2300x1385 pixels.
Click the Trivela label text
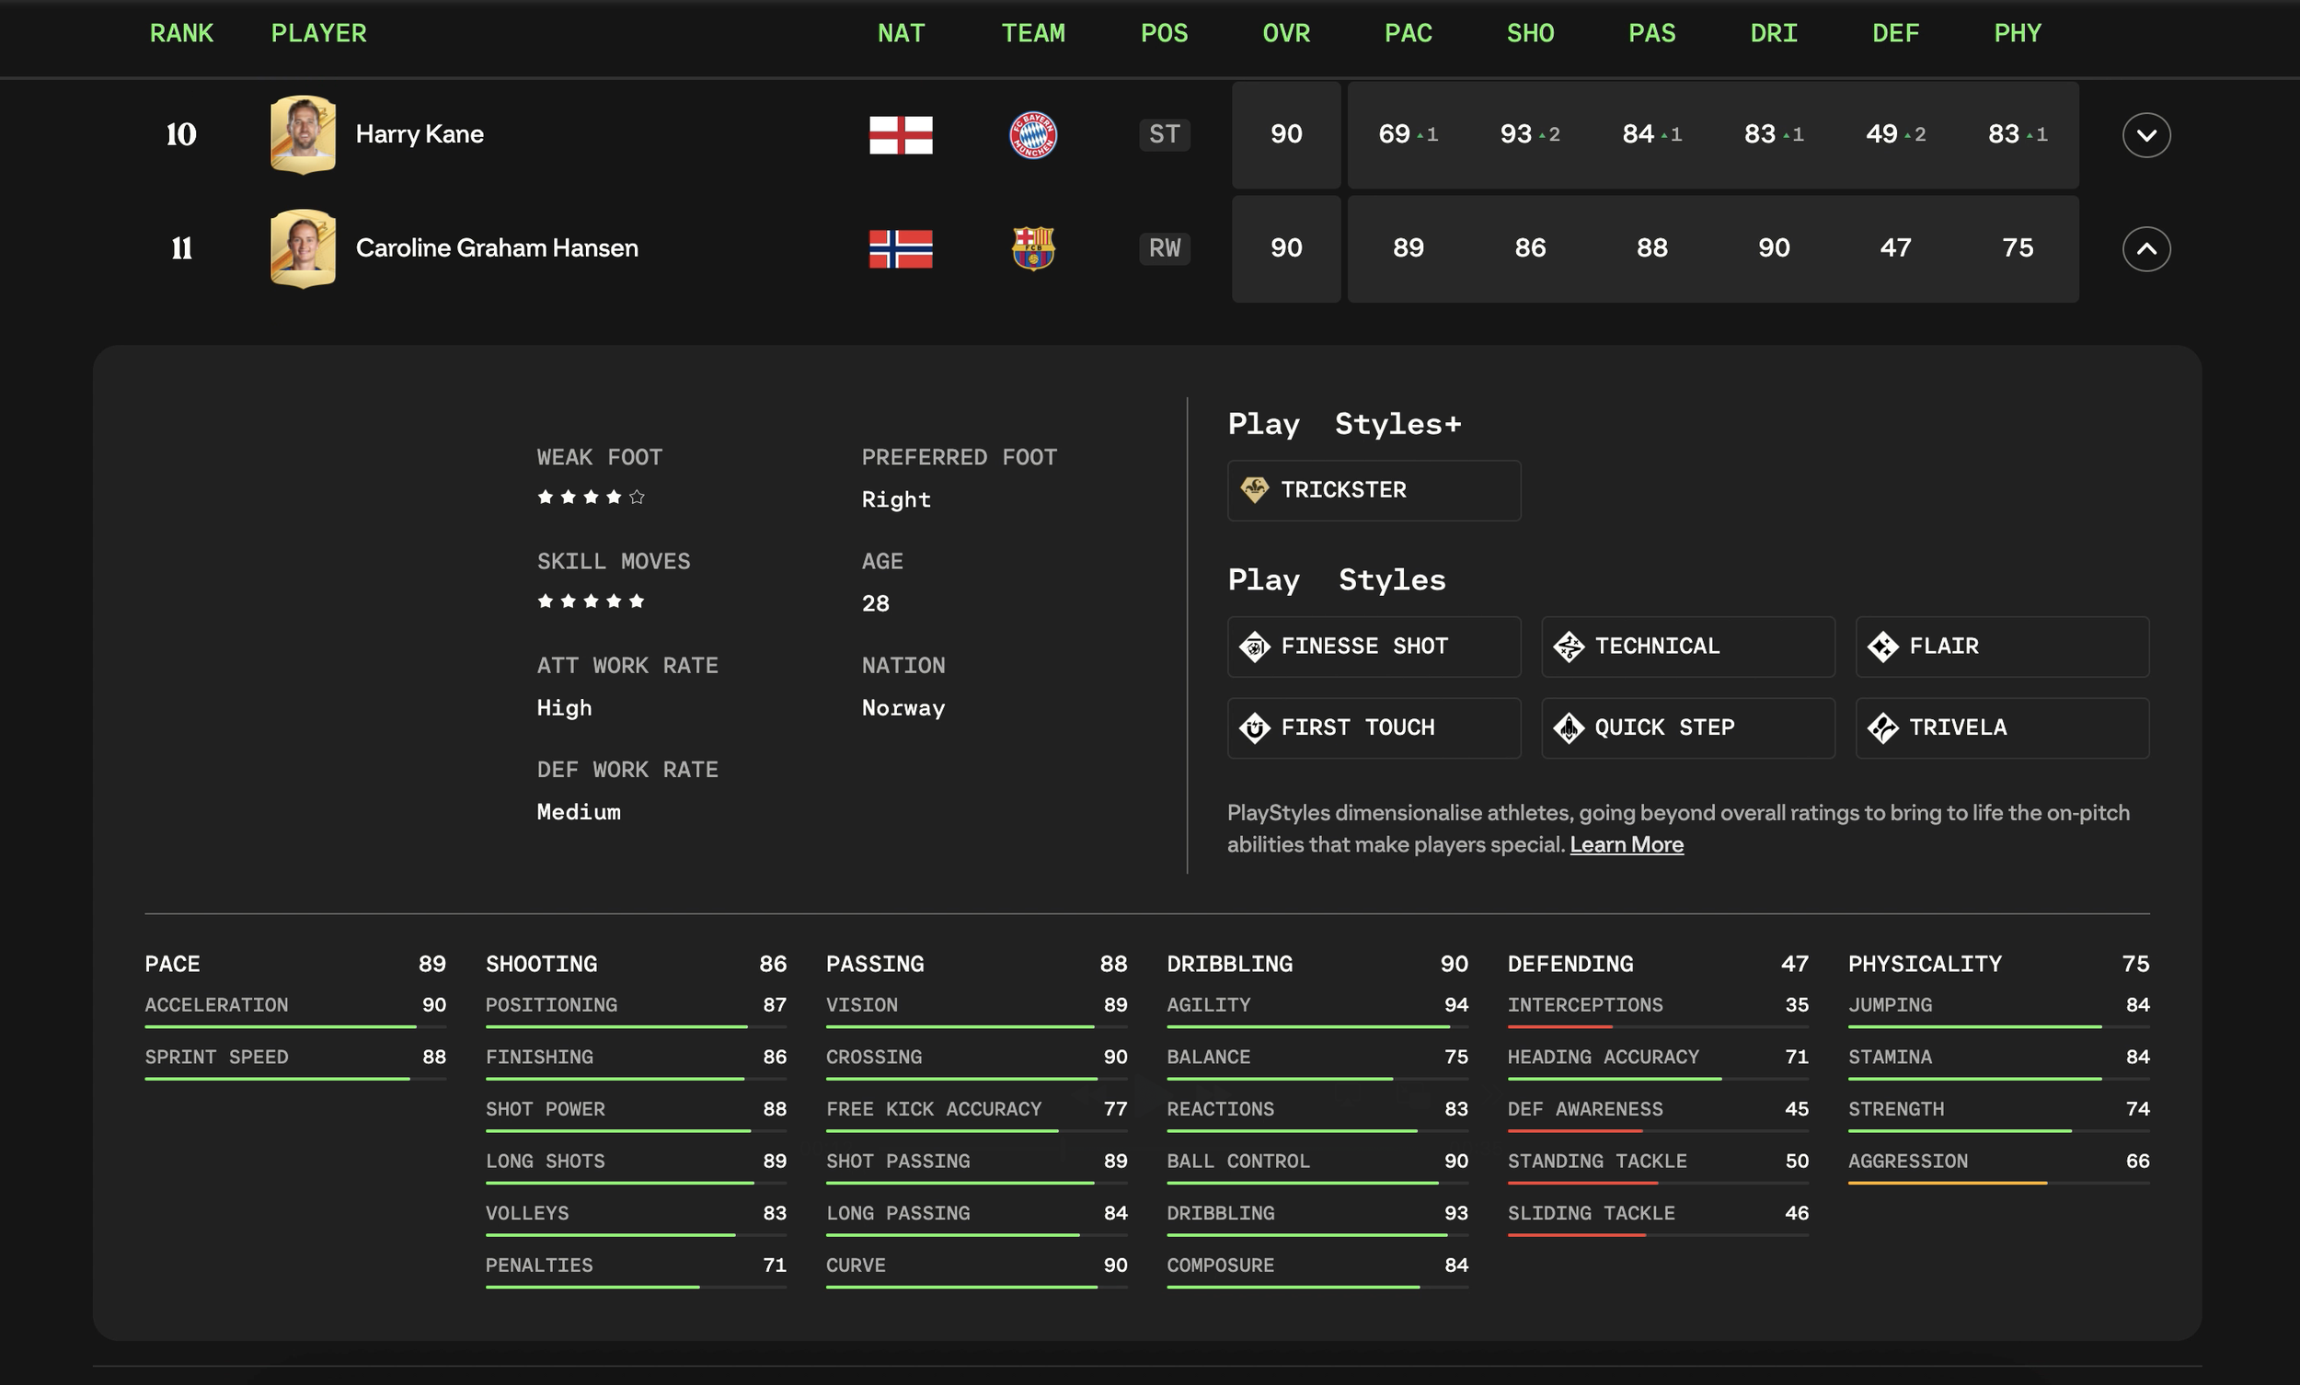pyautogui.click(x=1958, y=727)
